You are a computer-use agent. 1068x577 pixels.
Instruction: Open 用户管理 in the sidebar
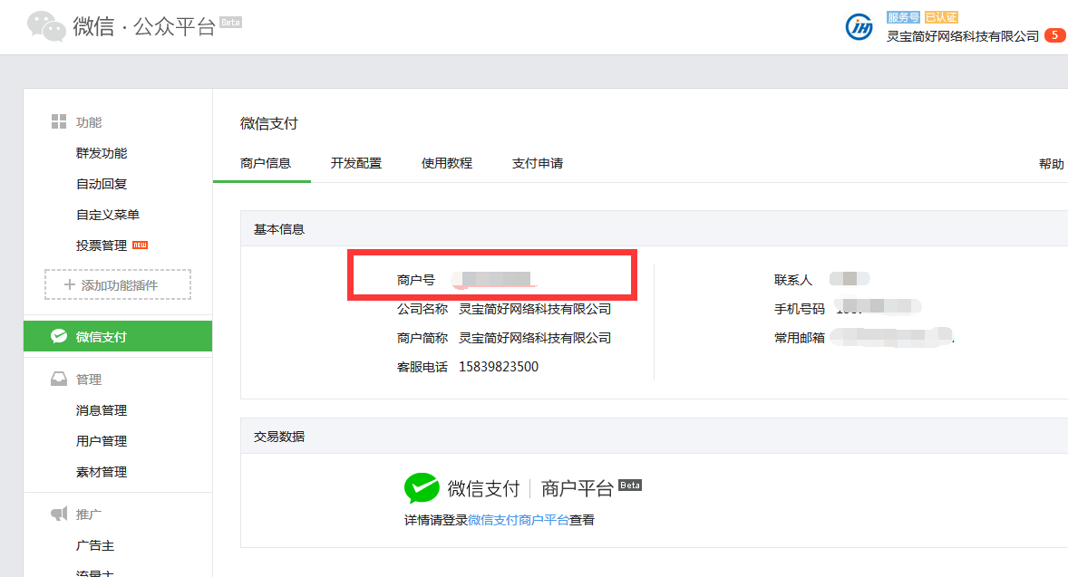coord(102,441)
